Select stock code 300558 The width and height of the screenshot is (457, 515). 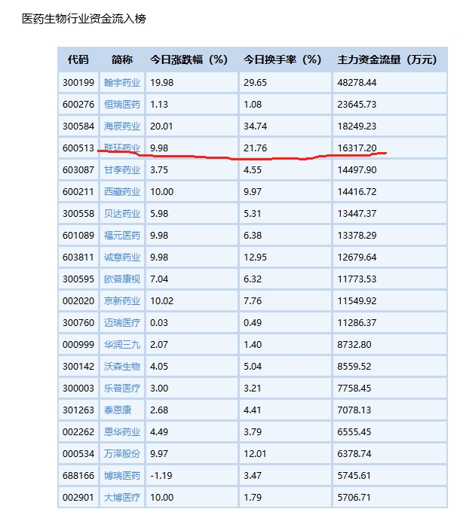(78, 214)
